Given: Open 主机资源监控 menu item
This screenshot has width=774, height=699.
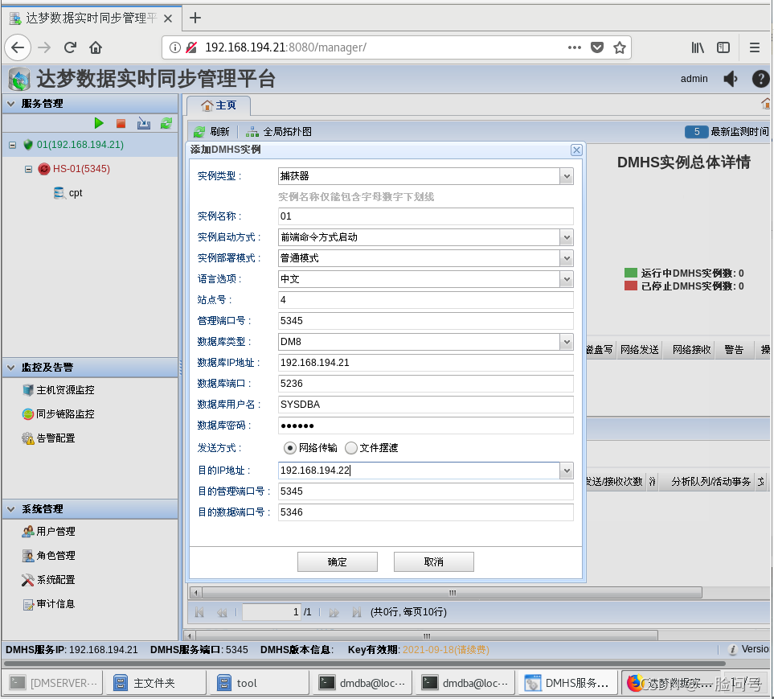Looking at the screenshot, I should (58, 390).
